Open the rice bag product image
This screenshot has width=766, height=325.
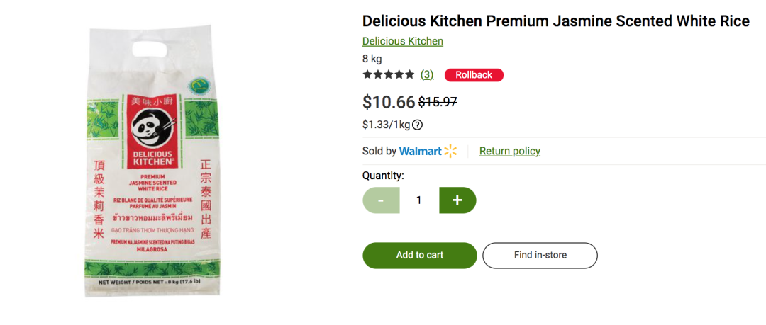[152, 161]
